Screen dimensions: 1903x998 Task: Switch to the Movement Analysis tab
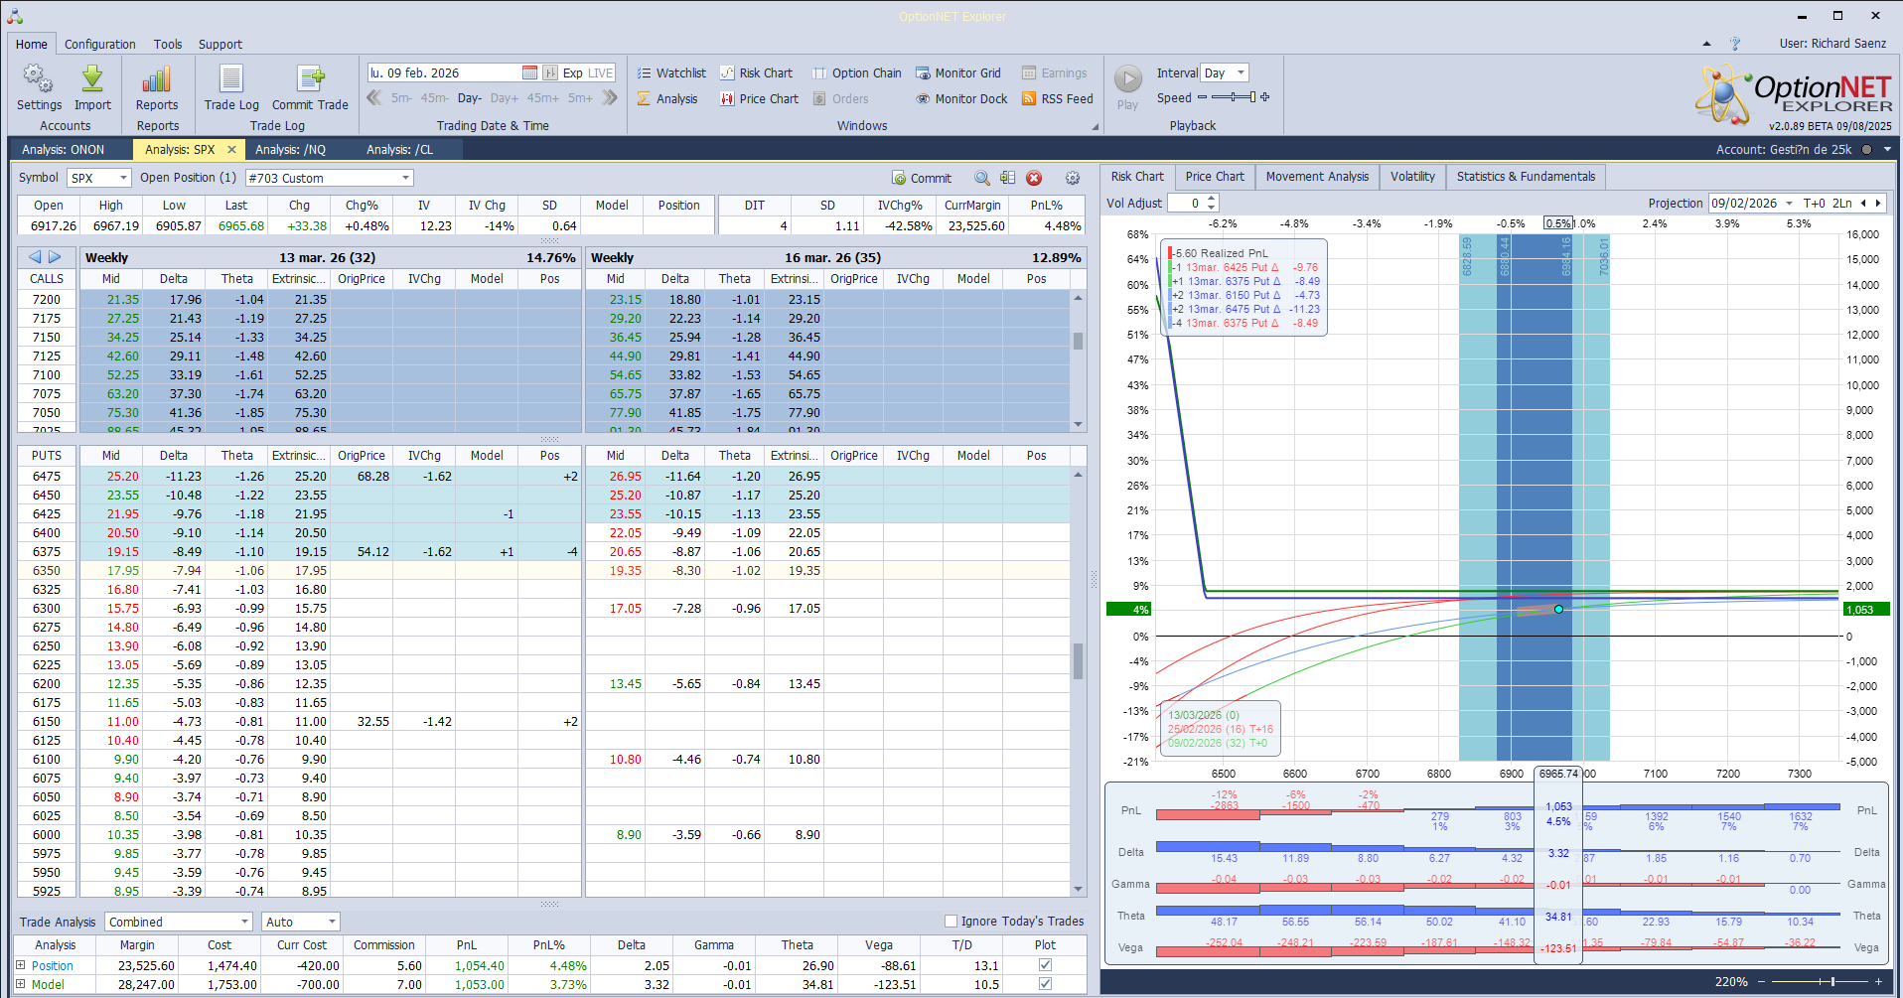[1317, 176]
